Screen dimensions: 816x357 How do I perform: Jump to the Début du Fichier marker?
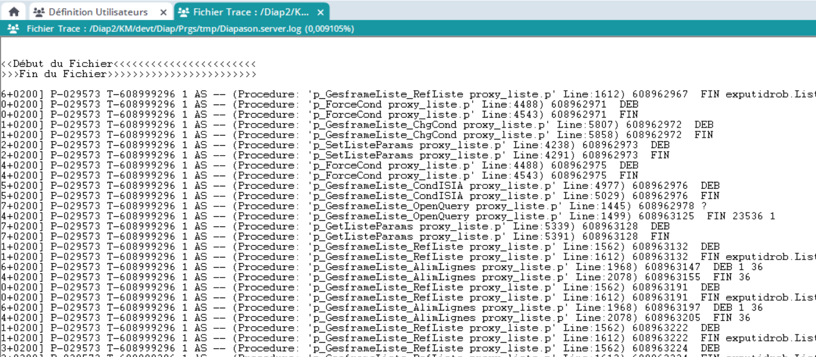tap(63, 64)
